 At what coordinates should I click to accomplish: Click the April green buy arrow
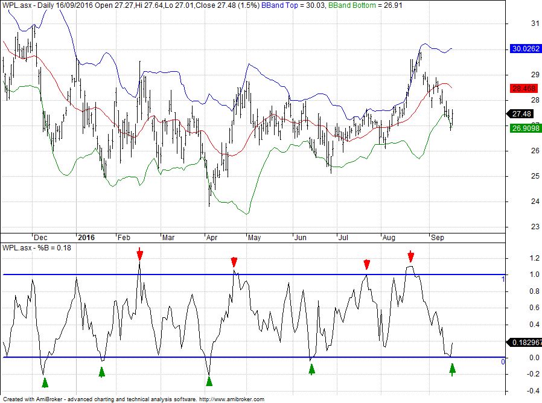tap(209, 381)
